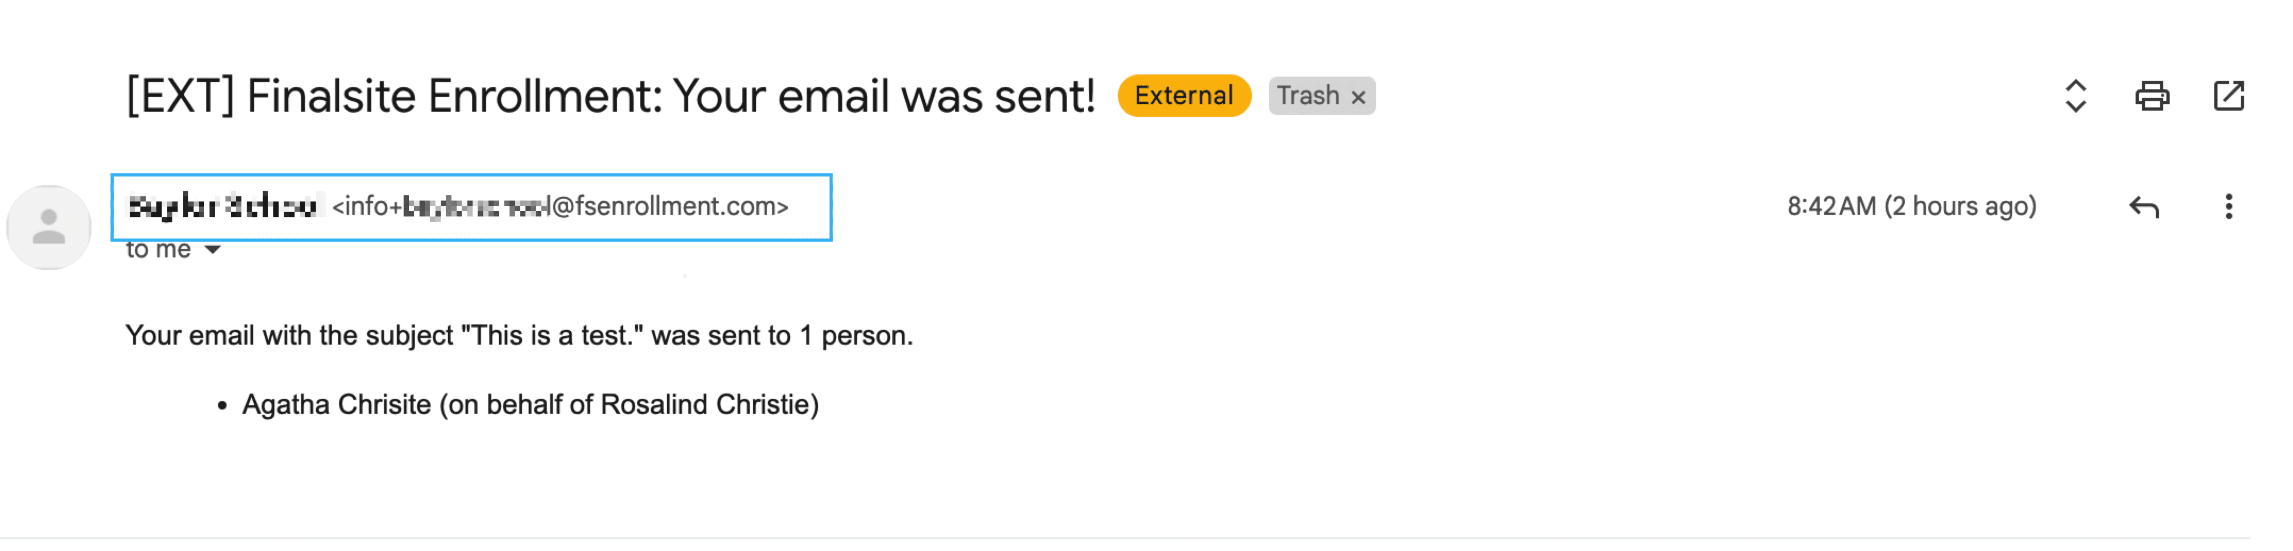Click the 8:42 AM timestamp
The image size is (2293, 551).
pos(1831,206)
